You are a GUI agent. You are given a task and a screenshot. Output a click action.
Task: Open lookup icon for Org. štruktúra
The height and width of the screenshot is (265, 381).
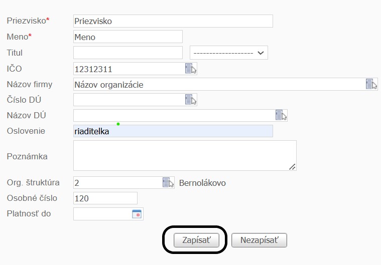(x=168, y=182)
